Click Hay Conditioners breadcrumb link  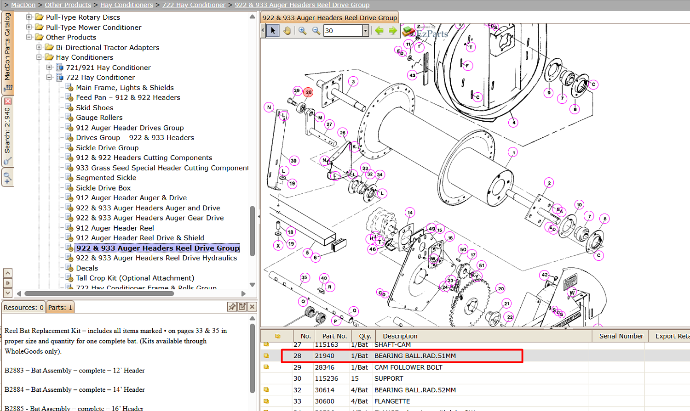(x=126, y=5)
